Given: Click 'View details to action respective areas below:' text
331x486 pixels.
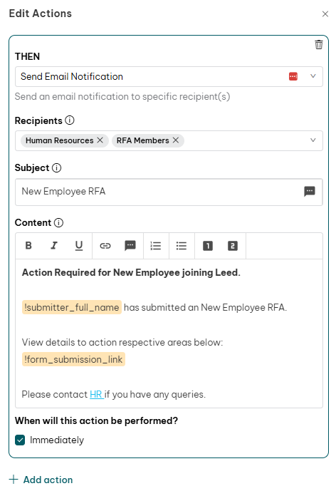Looking at the screenshot, I should [122, 342].
